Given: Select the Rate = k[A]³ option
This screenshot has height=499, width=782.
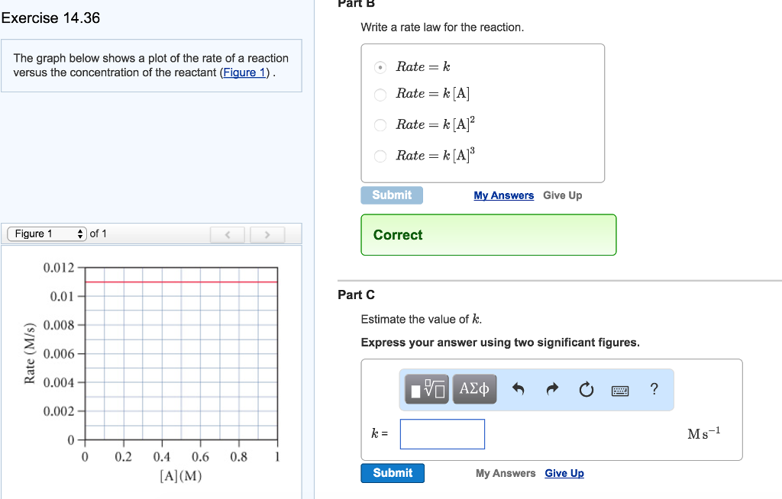Looking at the screenshot, I should [381, 156].
